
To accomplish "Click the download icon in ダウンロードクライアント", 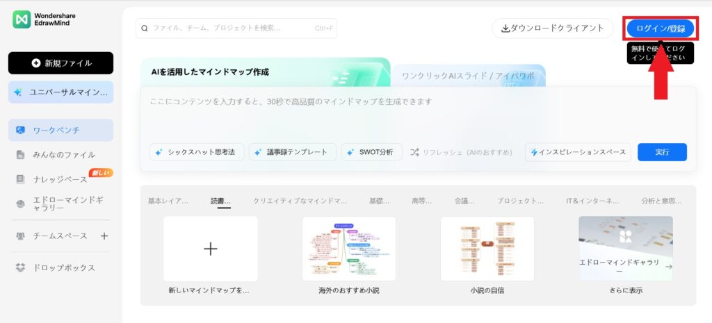I will pyautogui.click(x=505, y=28).
